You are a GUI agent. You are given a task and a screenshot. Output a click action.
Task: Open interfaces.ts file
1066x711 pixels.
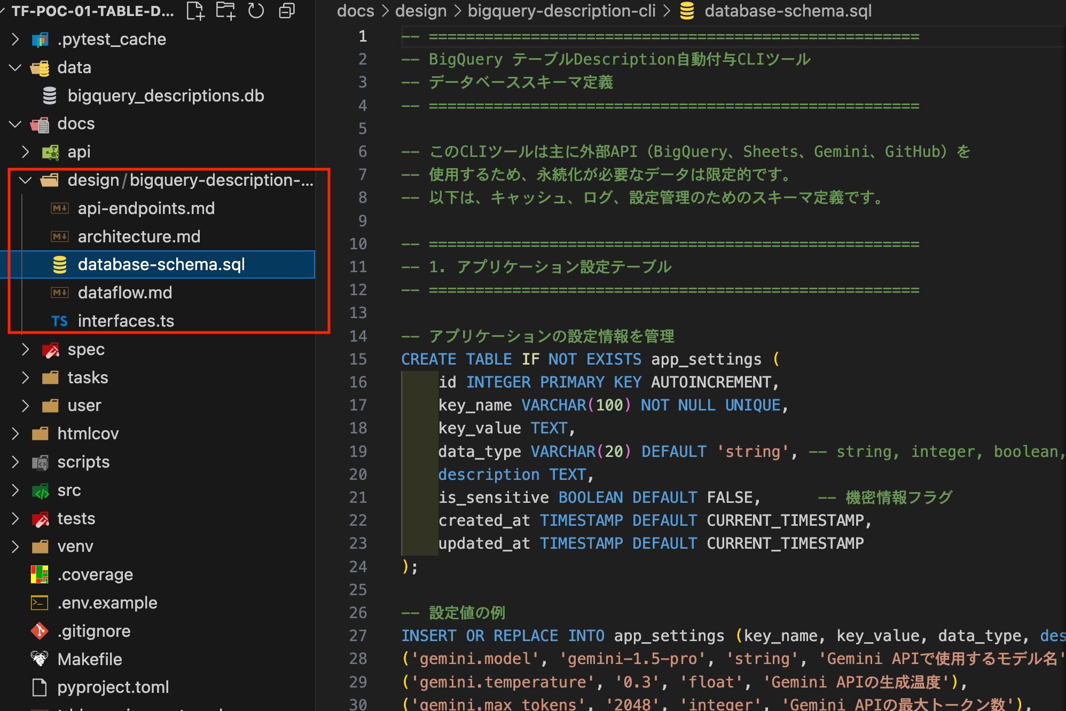(126, 321)
